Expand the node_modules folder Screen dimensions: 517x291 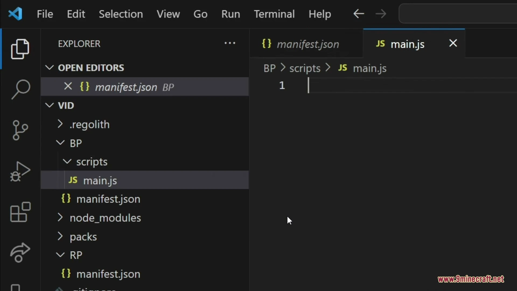[60, 217]
